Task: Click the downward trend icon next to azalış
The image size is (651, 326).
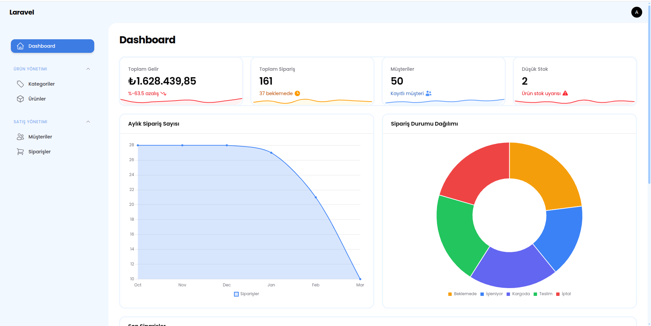Action: (163, 93)
